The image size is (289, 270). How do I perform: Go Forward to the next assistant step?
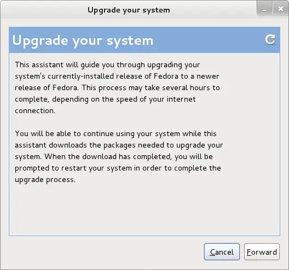(262, 252)
